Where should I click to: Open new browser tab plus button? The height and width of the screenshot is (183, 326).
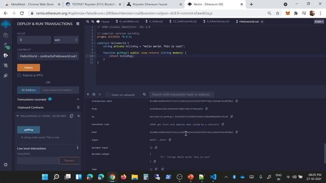[x=251, y=5]
